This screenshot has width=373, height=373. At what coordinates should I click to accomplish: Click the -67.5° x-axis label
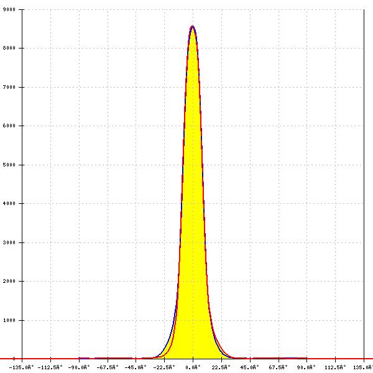pyautogui.click(x=108, y=367)
